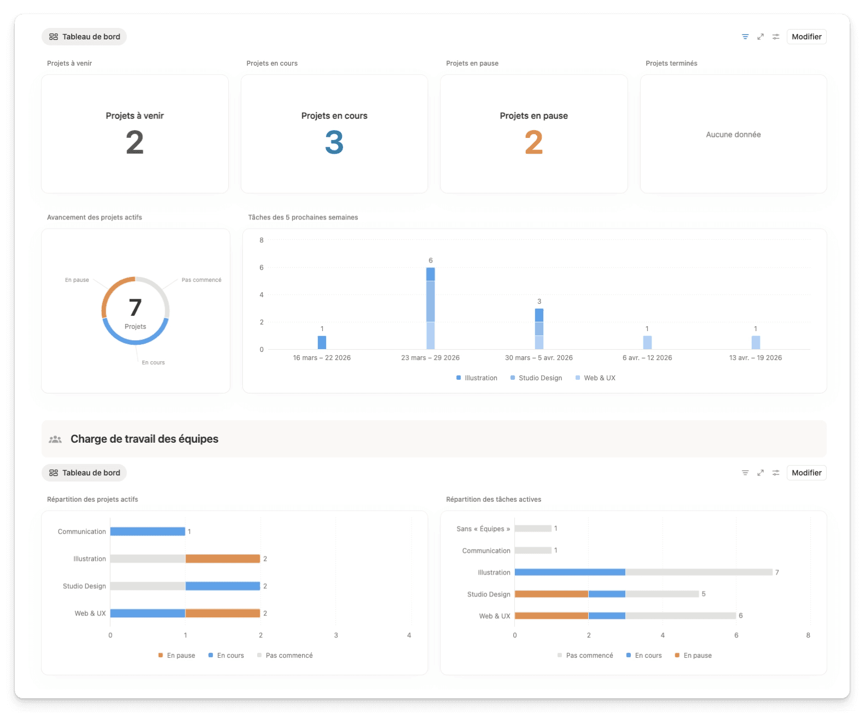Image resolution: width=865 pixels, height=713 pixels.
Task: Click the people icon beside Charge de travail
Action: pyautogui.click(x=55, y=439)
